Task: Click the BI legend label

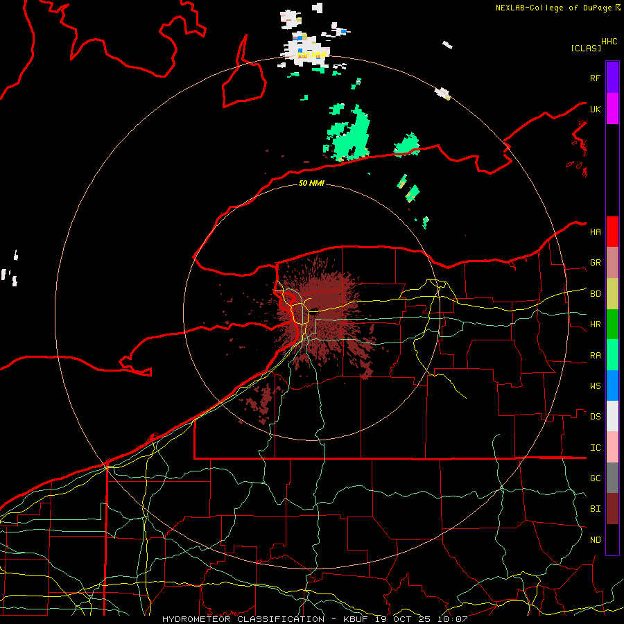Action: pos(596,509)
